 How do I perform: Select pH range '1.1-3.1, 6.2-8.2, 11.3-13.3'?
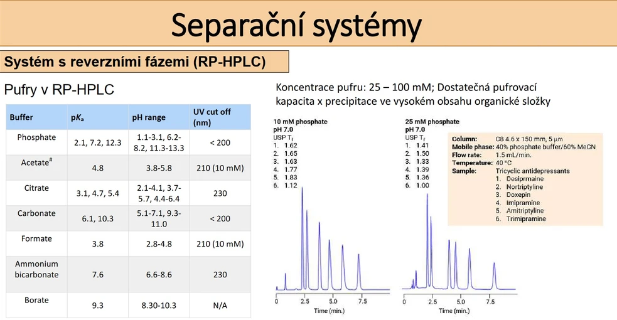(159, 142)
